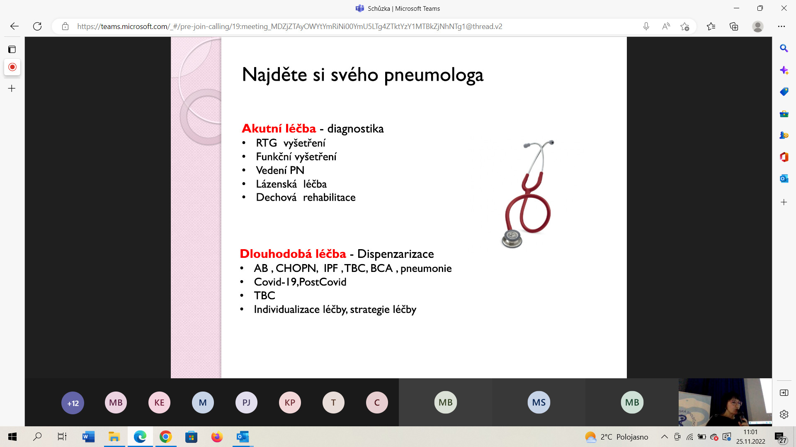Activate Read Aloud icon in address bar
Image resolution: width=796 pixels, height=447 pixels.
pos(666,26)
